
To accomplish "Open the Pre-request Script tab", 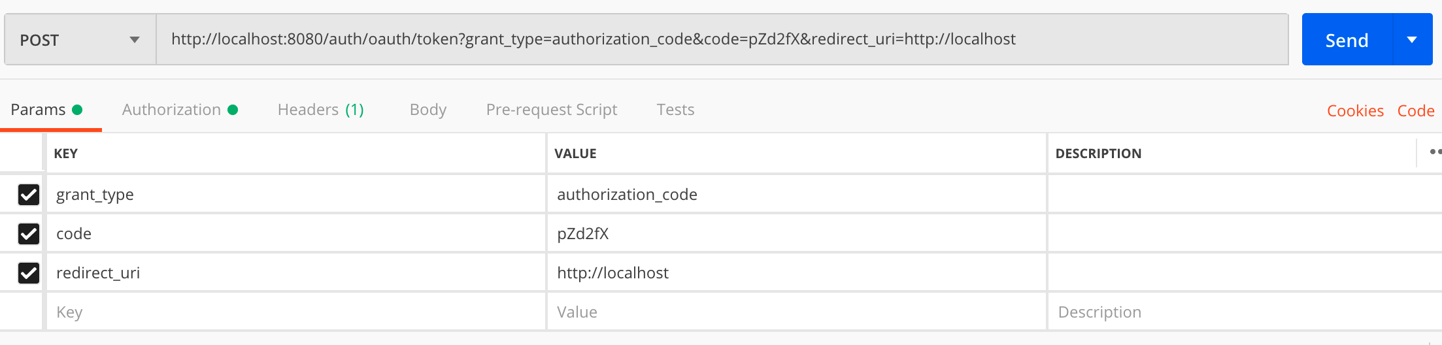I will point(551,110).
